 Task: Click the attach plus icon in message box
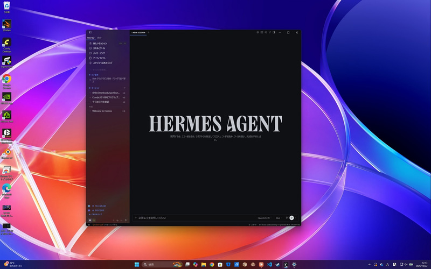click(136, 218)
